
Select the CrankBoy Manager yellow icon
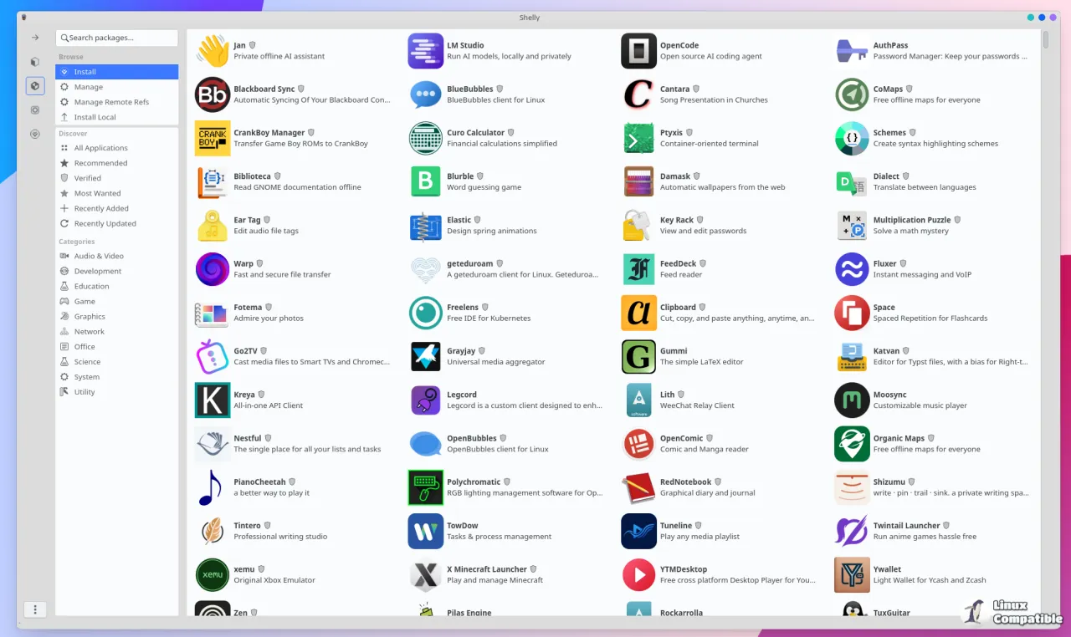pyautogui.click(x=213, y=138)
